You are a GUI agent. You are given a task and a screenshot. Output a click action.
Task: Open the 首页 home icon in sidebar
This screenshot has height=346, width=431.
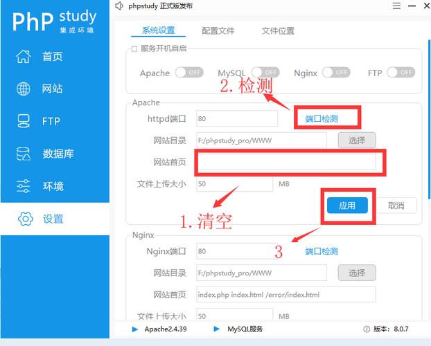[x=23, y=57]
